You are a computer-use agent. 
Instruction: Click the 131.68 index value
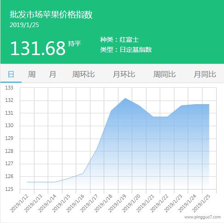pyautogui.click(x=38, y=48)
